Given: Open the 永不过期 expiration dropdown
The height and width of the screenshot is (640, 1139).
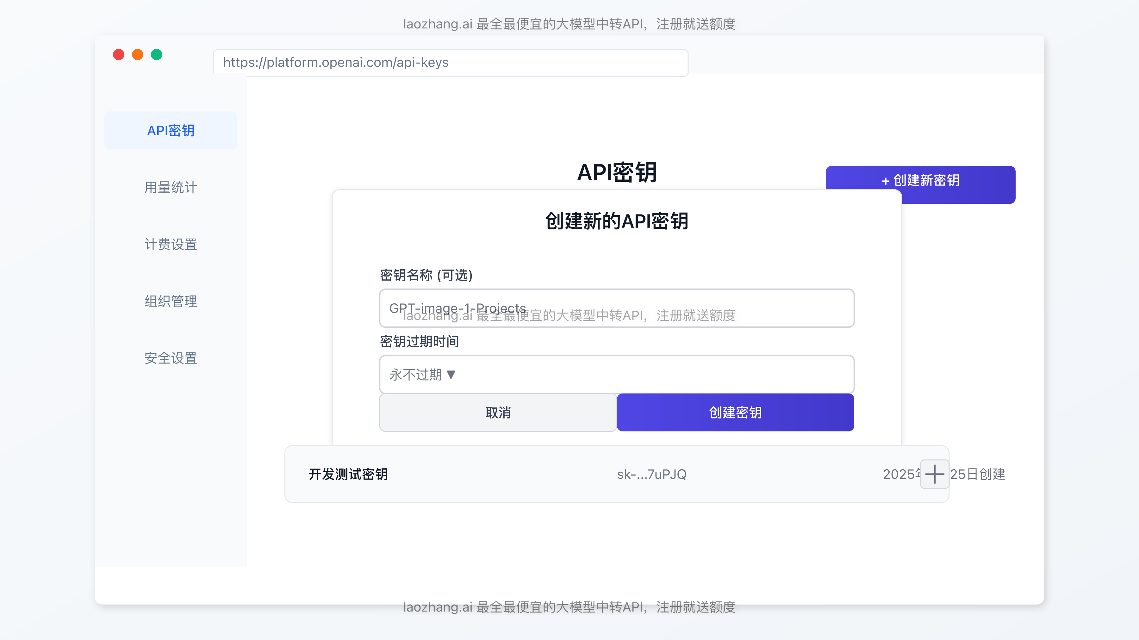Looking at the screenshot, I should click(x=616, y=375).
